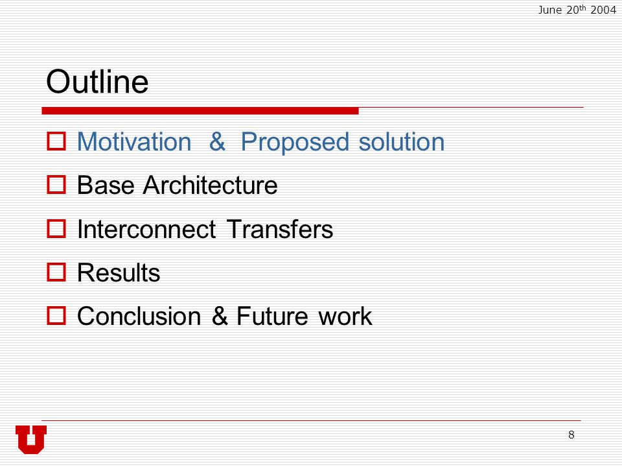Click the word Proposed in first bullet
622x467 pixels.
[x=295, y=142]
